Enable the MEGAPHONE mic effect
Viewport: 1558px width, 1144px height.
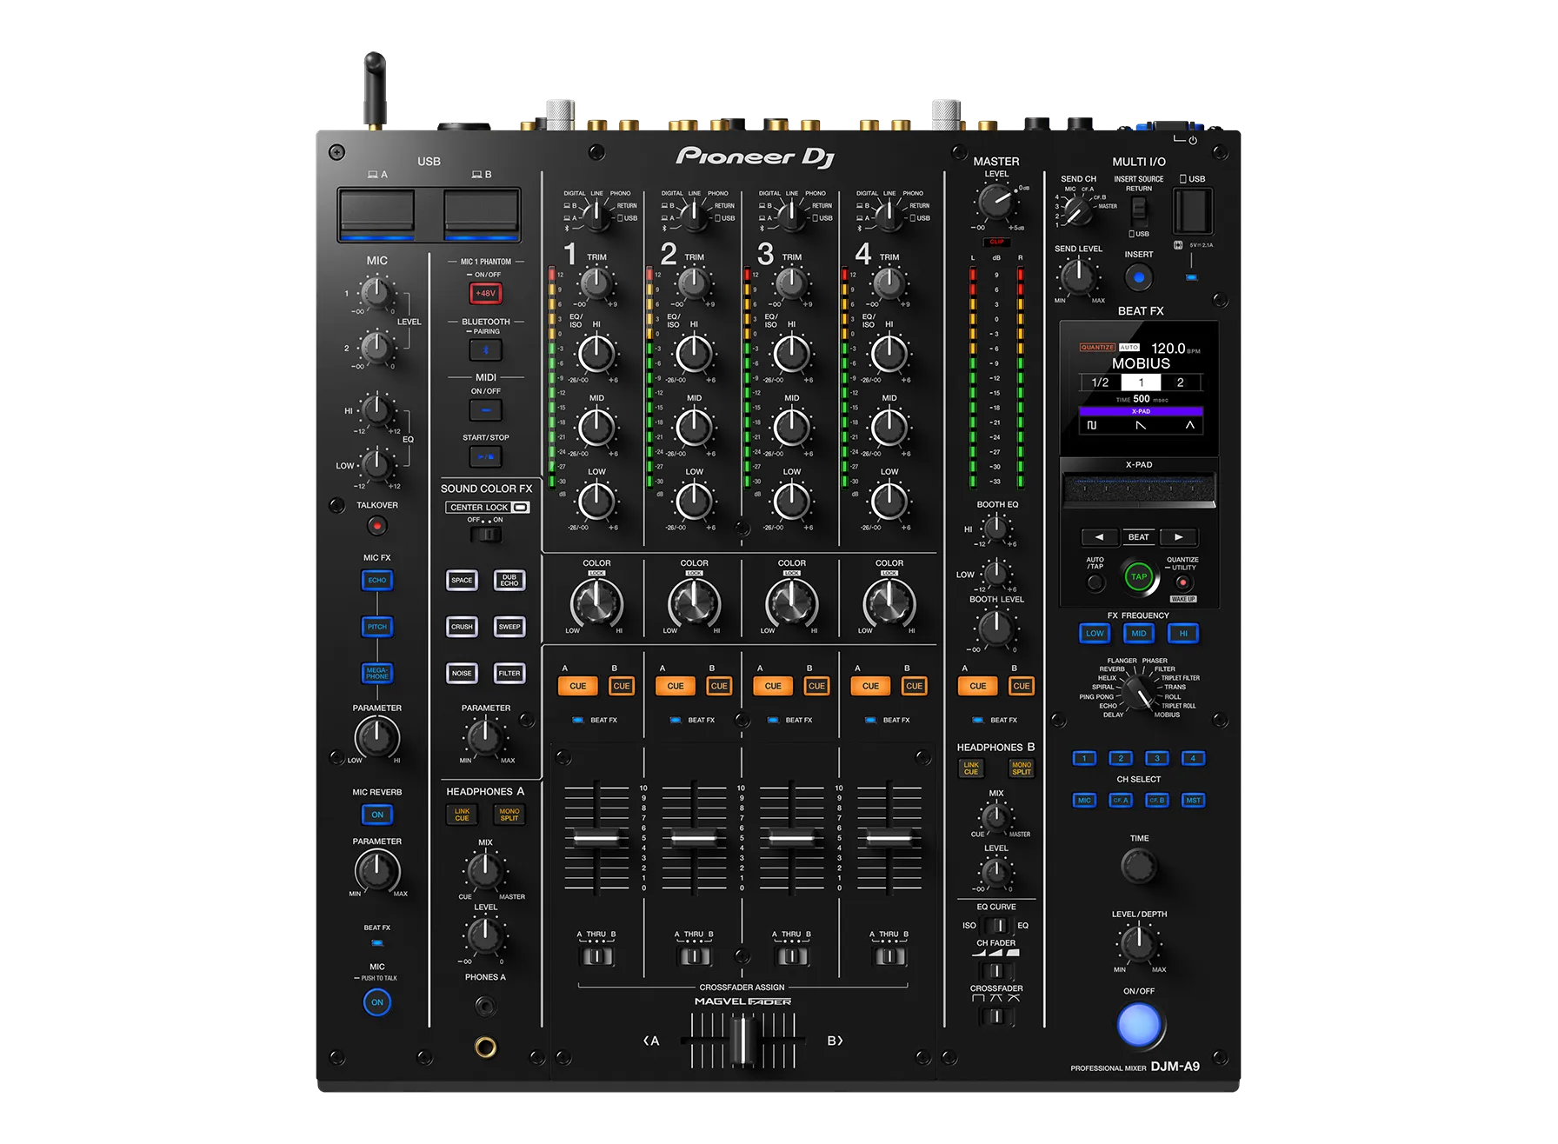[376, 673]
